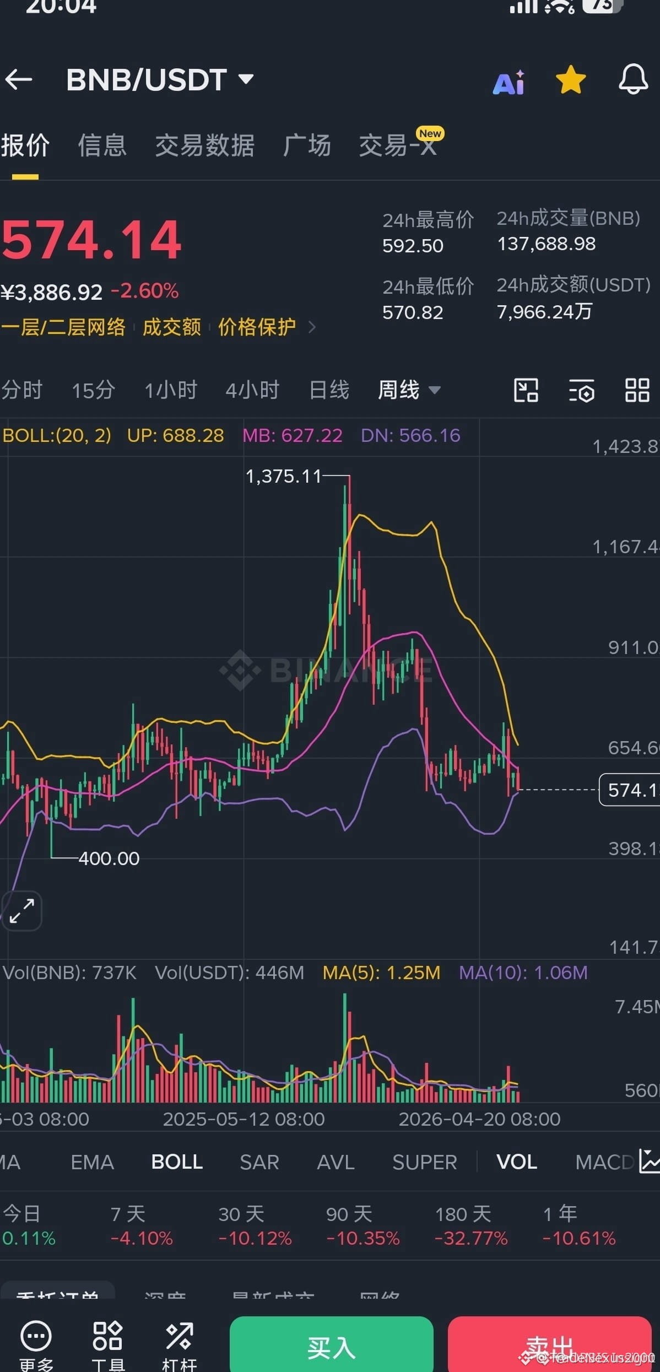Image resolution: width=660 pixels, height=1372 pixels.
Task: Tap the MA(5): 1.25M volume label
Action: (381, 973)
